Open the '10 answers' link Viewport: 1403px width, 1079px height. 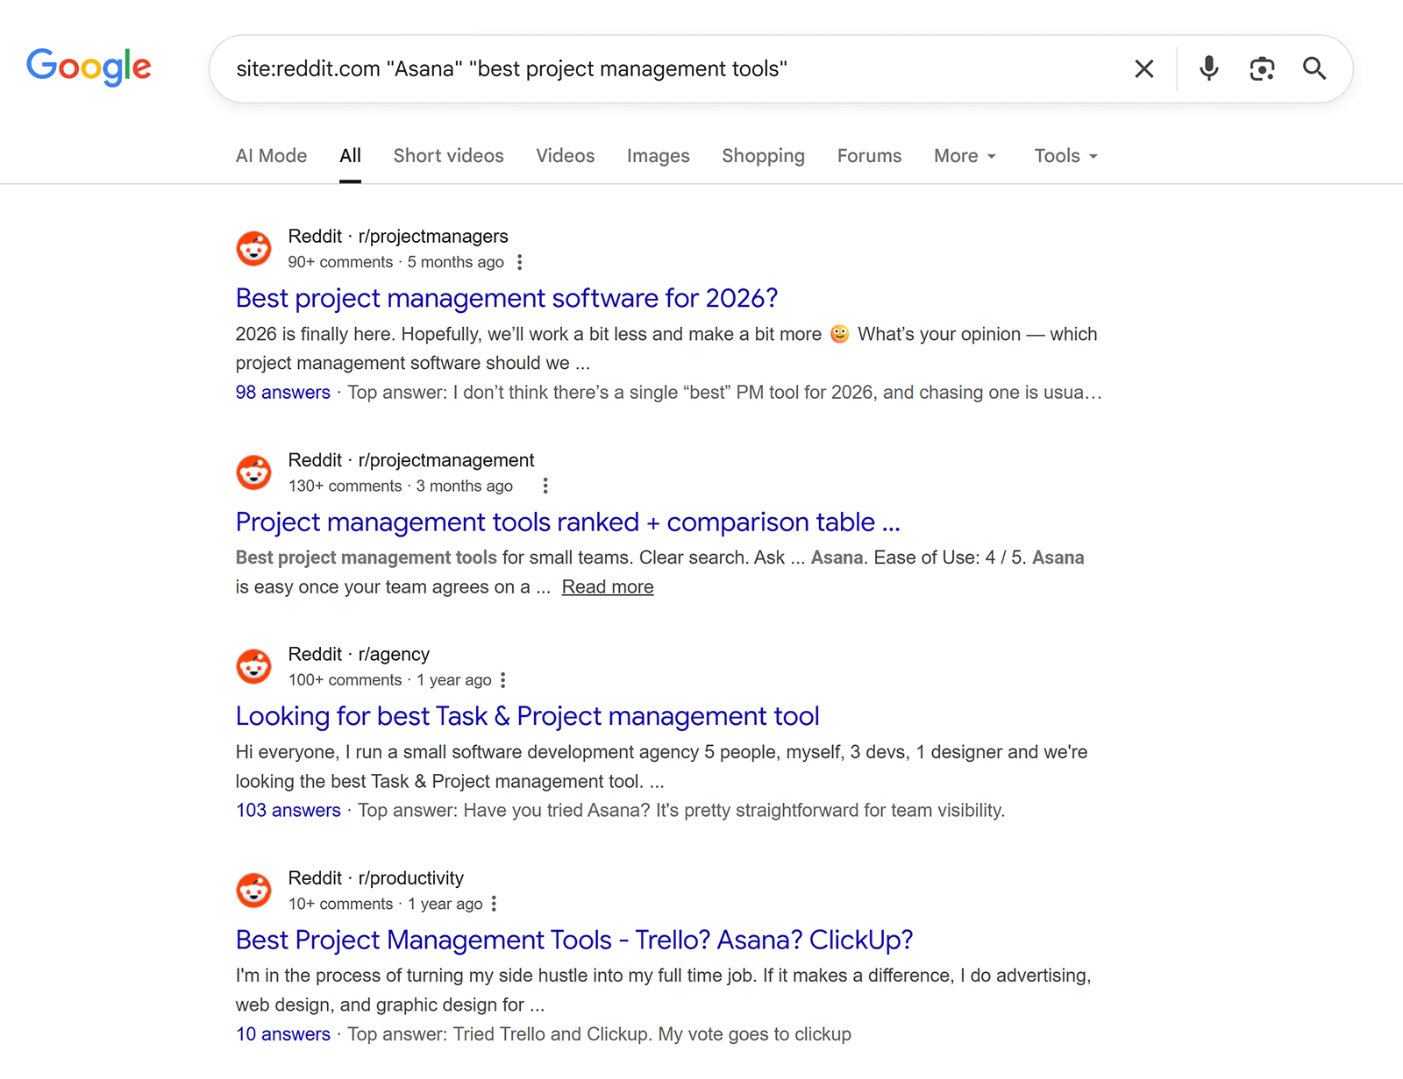coord(282,1034)
